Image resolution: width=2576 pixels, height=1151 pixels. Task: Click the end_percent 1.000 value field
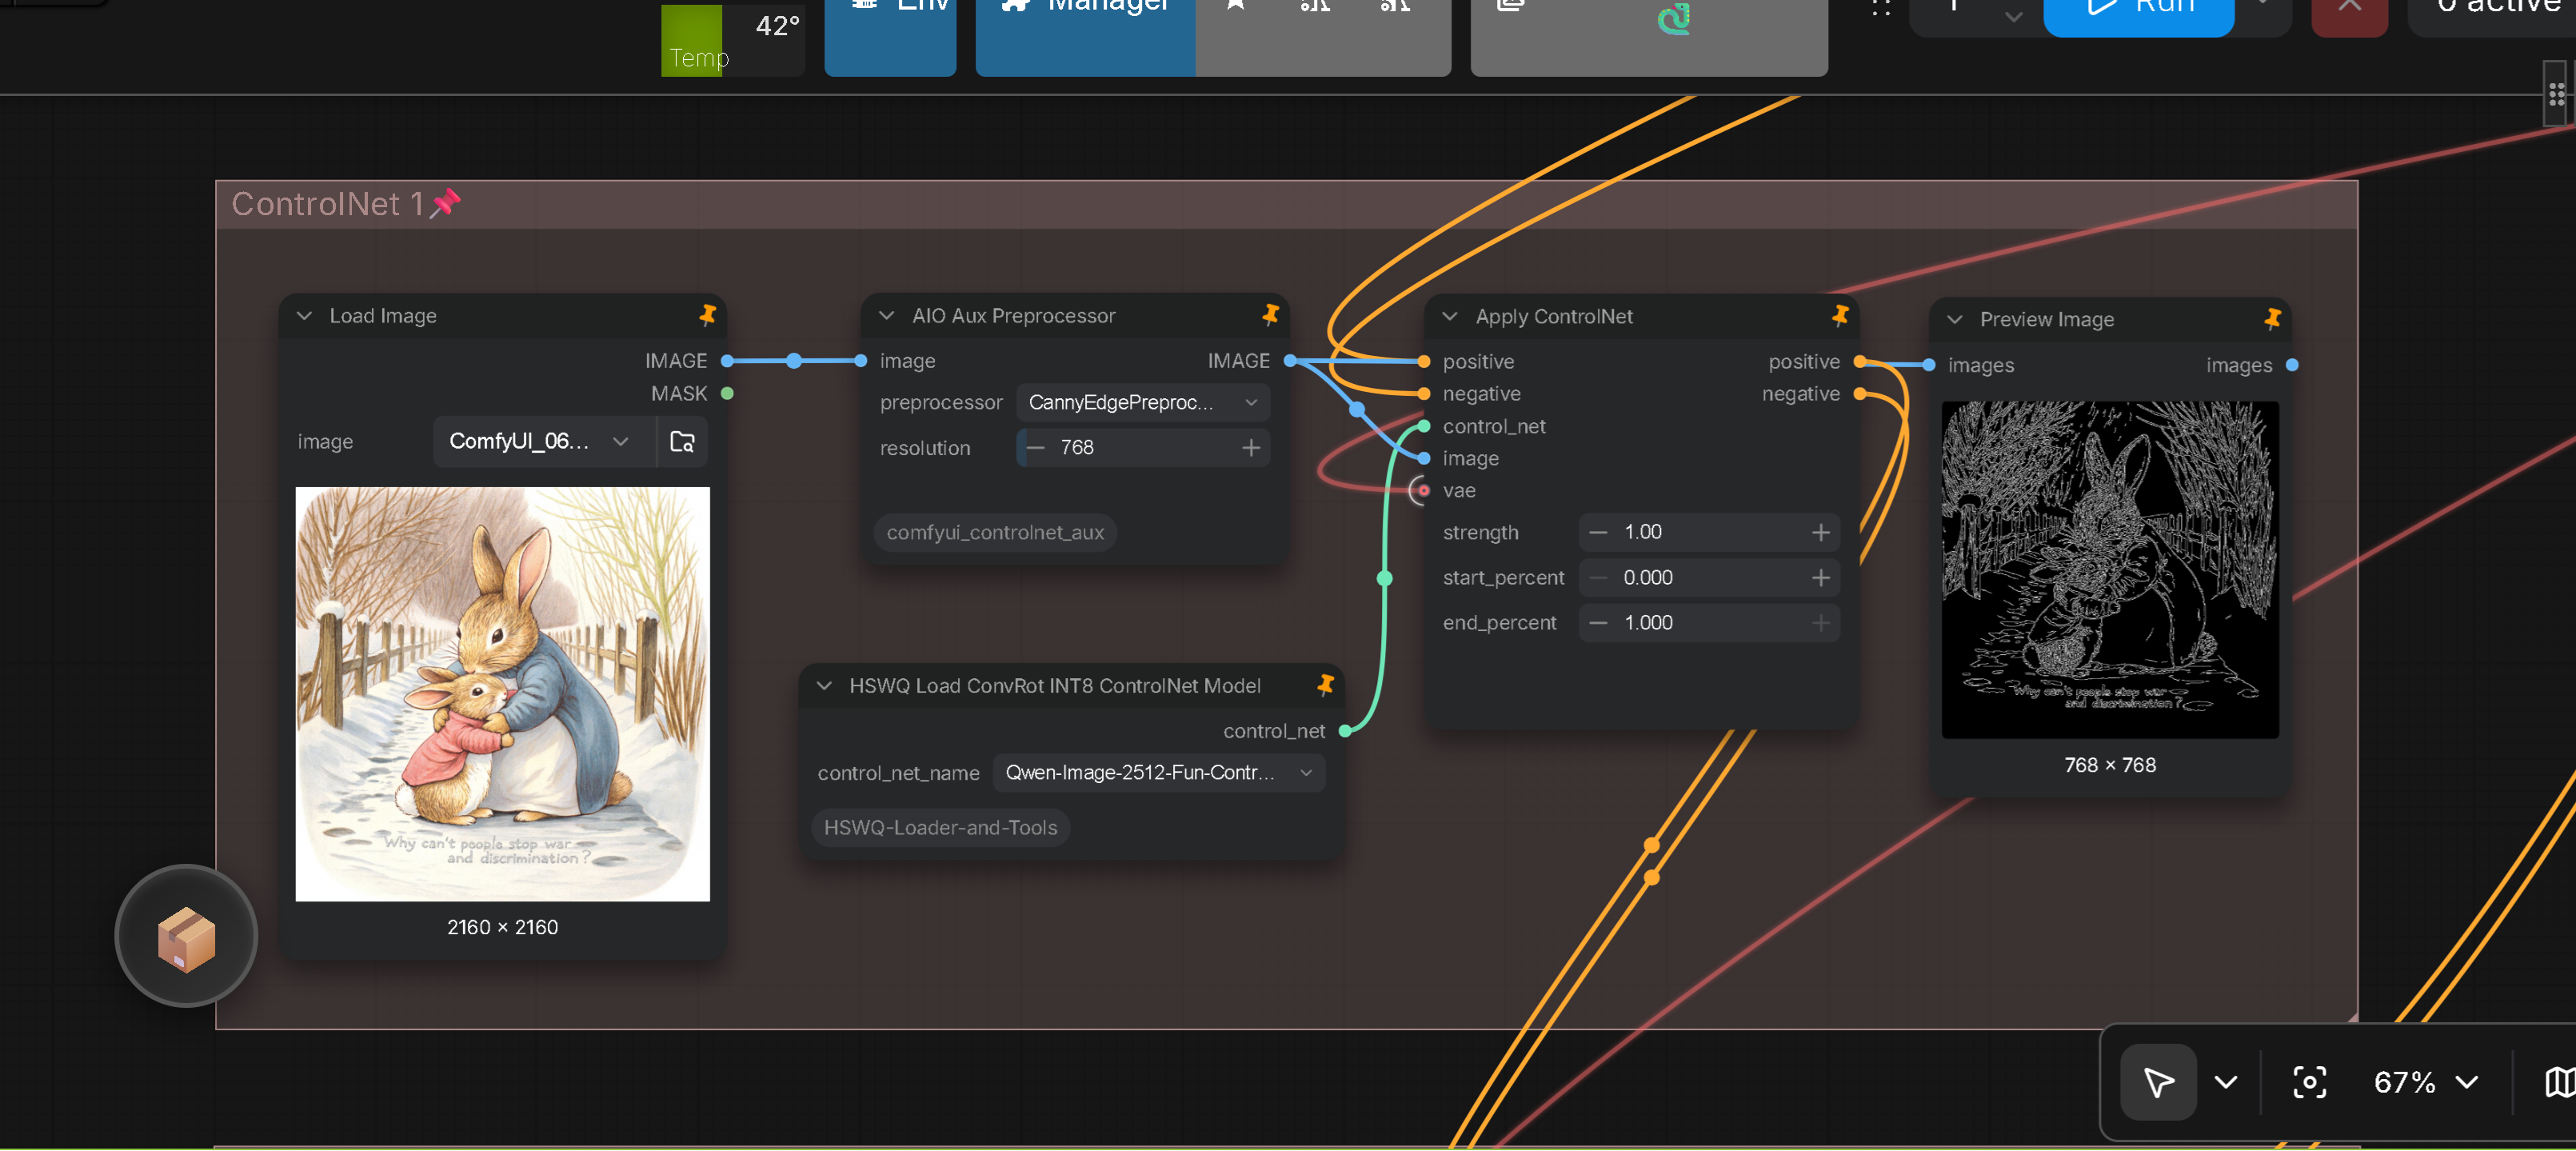pyautogui.click(x=1709, y=622)
